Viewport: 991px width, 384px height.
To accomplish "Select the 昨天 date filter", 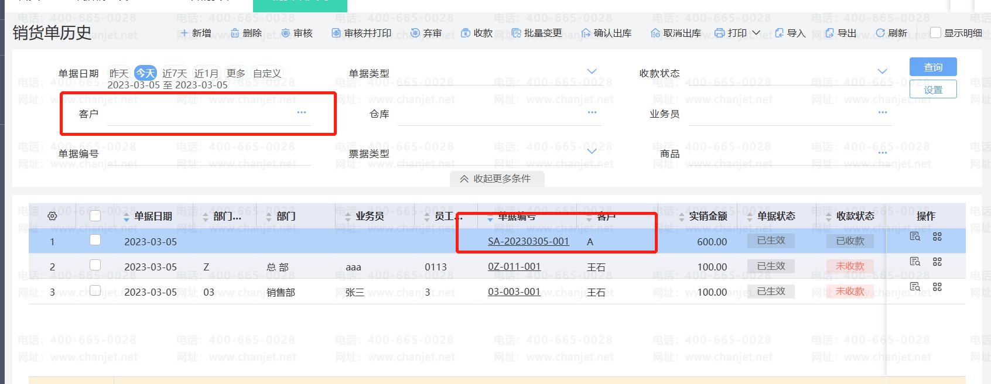I will pyautogui.click(x=119, y=73).
